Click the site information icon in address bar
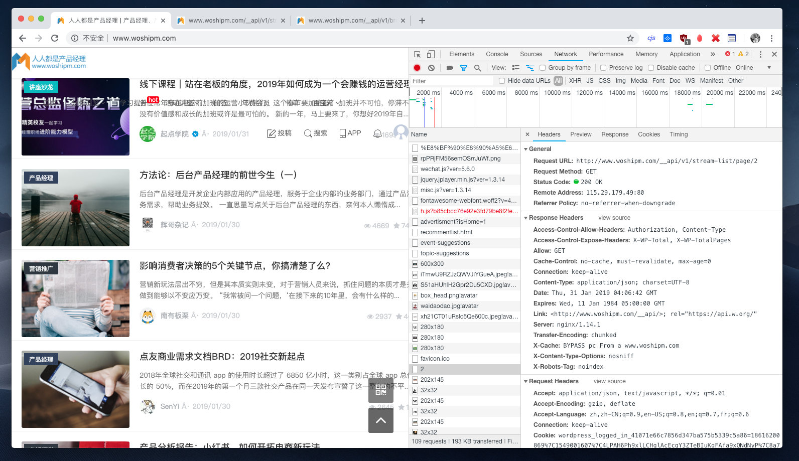 pos(75,38)
